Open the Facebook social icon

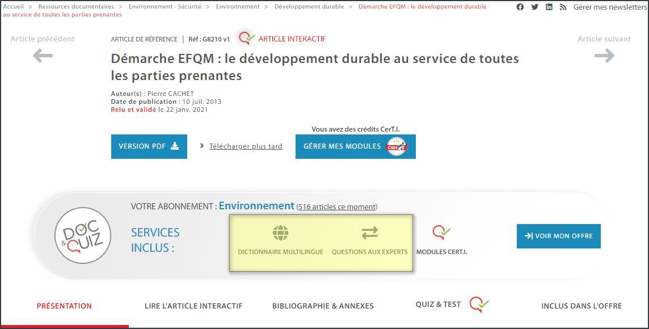pos(520,7)
